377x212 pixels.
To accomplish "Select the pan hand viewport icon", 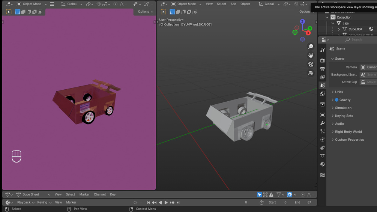I will pyautogui.click(x=311, y=55).
